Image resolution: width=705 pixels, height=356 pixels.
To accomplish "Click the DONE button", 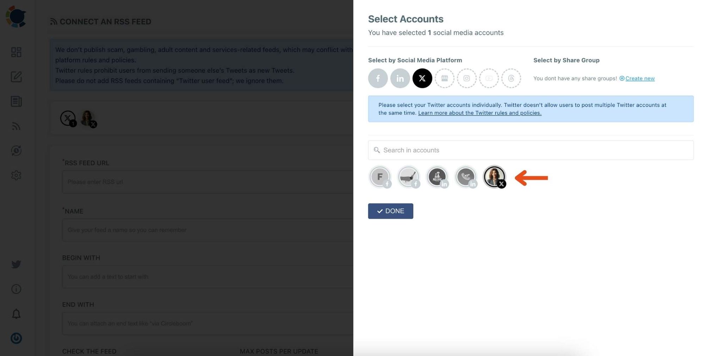I will 390,211.
